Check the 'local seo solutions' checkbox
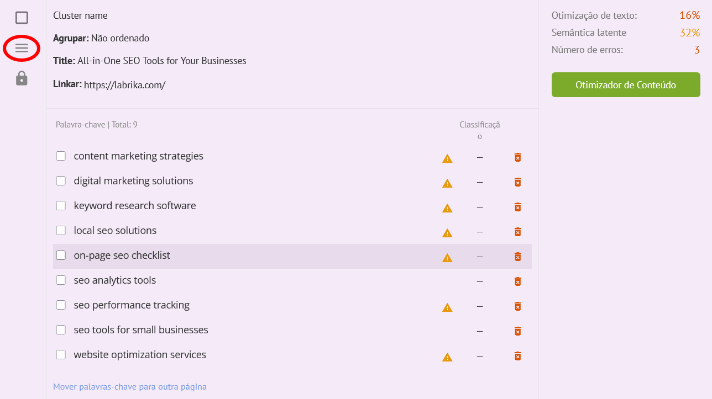This screenshot has width=712, height=399. click(x=61, y=231)
